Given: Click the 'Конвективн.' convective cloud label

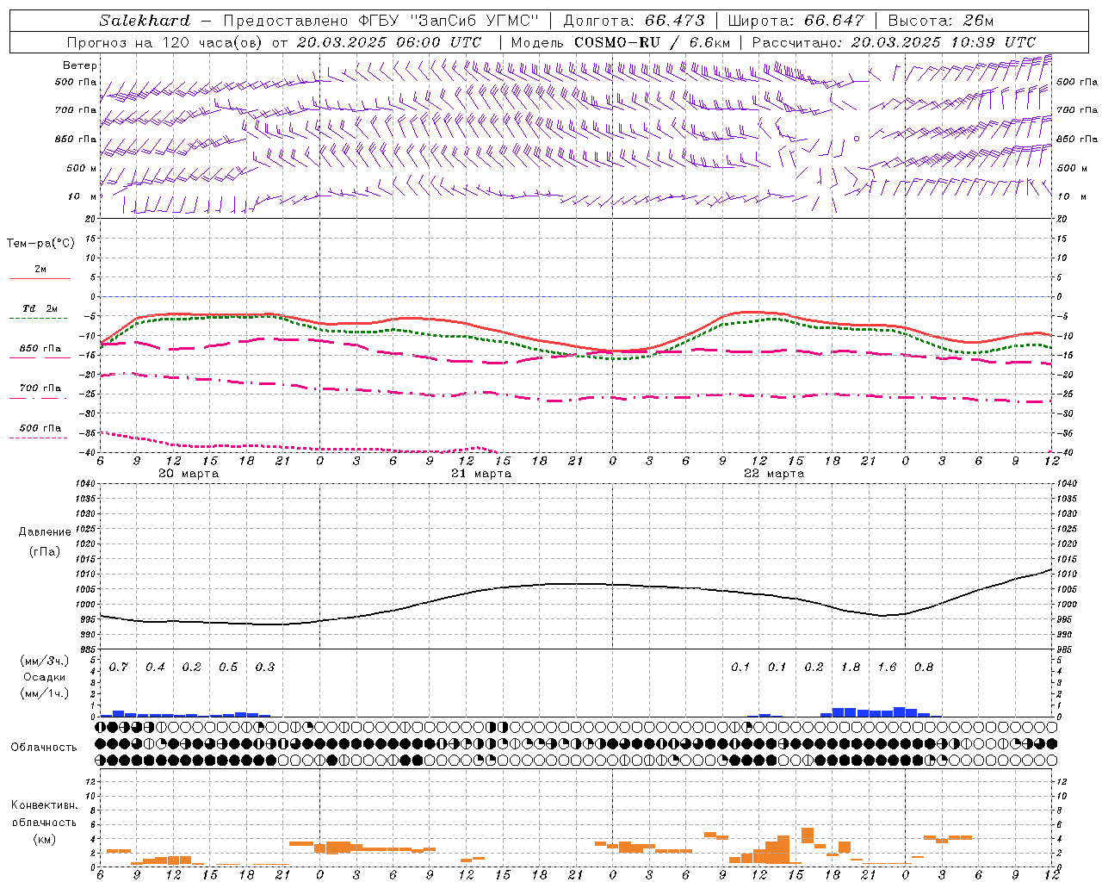Looking at the screenshot, I should [x=44, y=805].
